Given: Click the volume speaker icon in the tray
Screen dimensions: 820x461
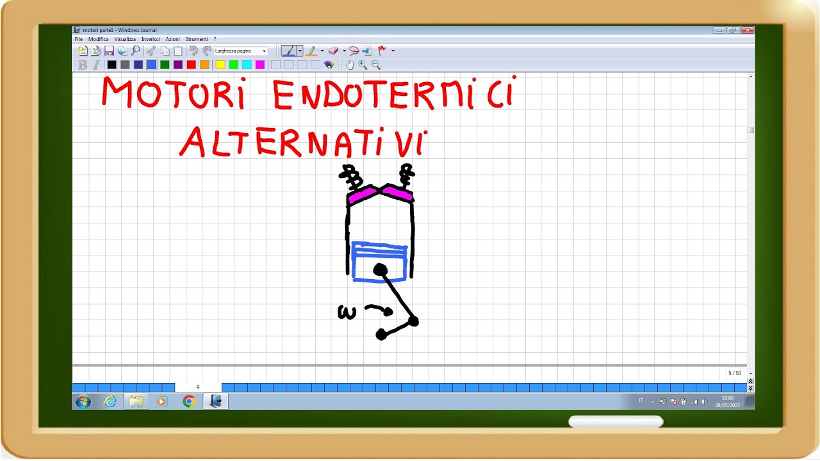Looking at the screenshot, I should (704, 401).
